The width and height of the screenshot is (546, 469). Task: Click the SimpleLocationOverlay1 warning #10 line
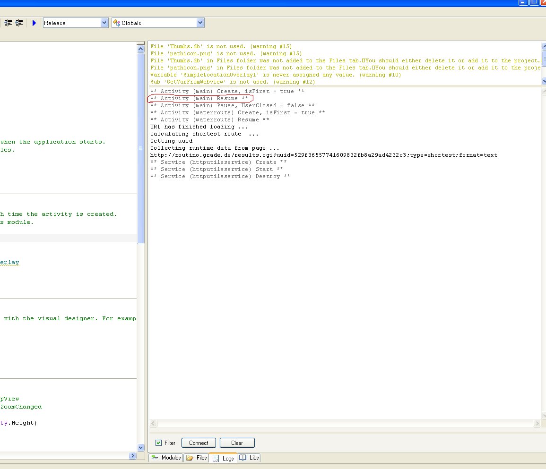click(x=276, y=75)
